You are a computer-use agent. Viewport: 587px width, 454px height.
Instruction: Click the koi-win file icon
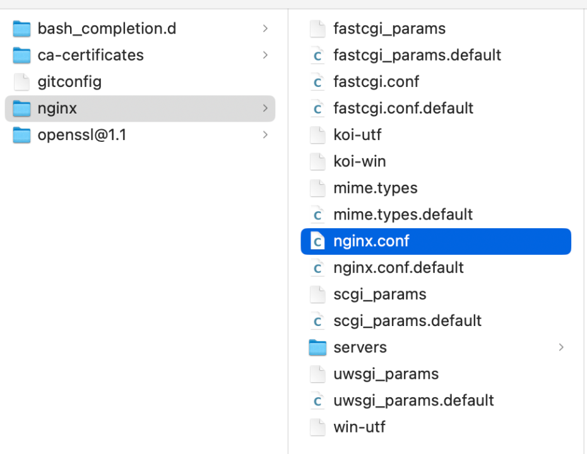pyautogui.click(x=317, y=161)
